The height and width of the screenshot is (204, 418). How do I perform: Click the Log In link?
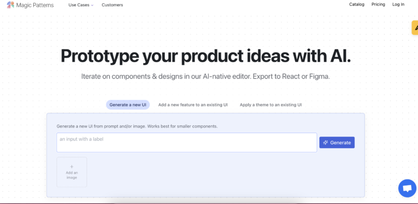pyautogui.click(x=398, y=4)
